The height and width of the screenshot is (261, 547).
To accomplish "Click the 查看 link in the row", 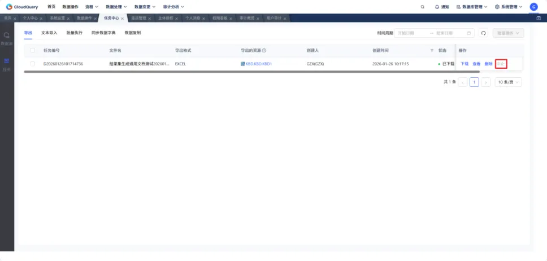I will tap(476, 64).
